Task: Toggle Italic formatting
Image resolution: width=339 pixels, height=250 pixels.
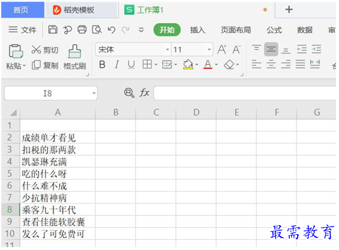Action: pos(117,64)
